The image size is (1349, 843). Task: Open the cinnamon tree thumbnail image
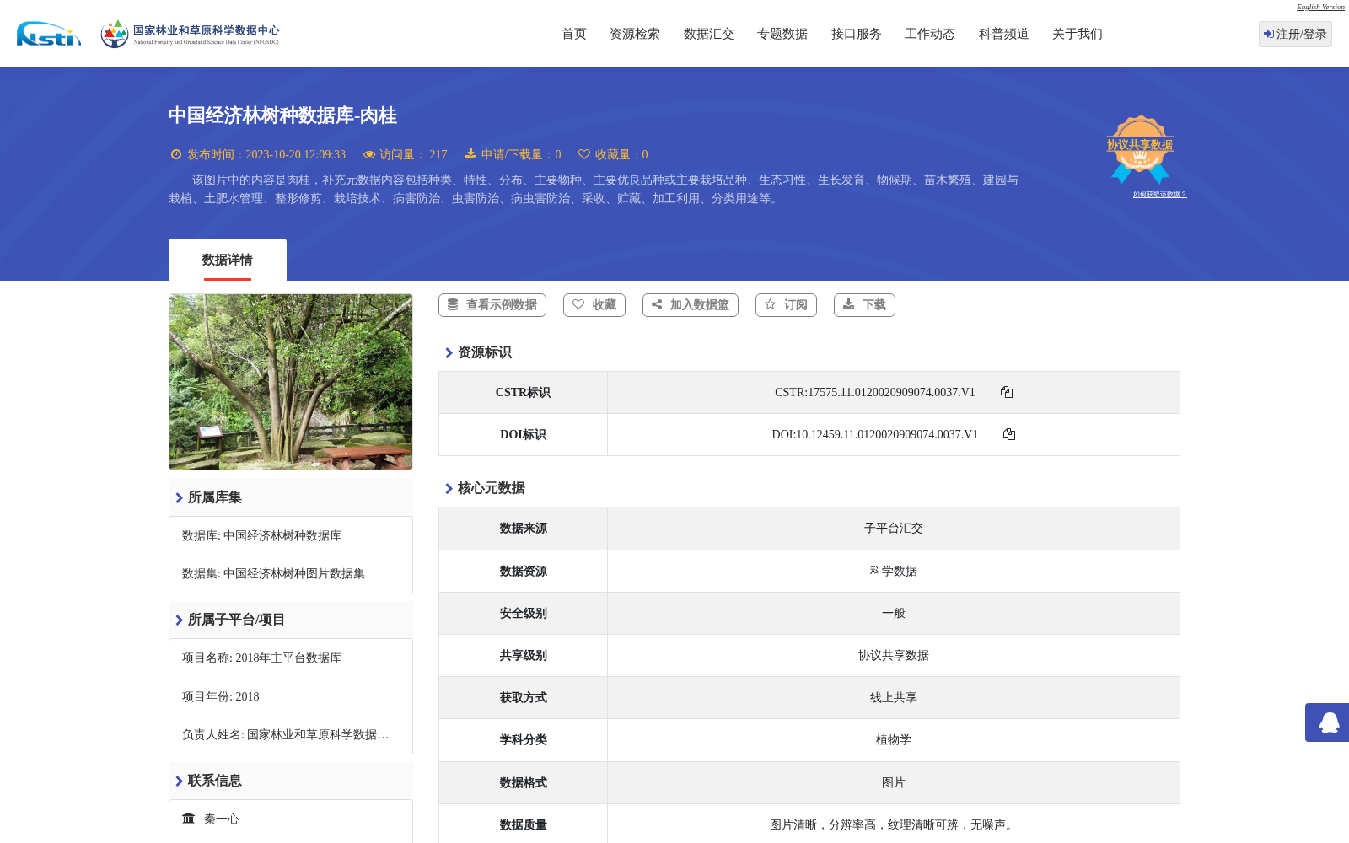(291, 382)
